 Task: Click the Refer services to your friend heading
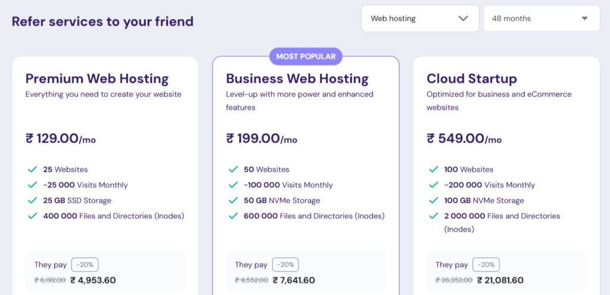(102, 21)
